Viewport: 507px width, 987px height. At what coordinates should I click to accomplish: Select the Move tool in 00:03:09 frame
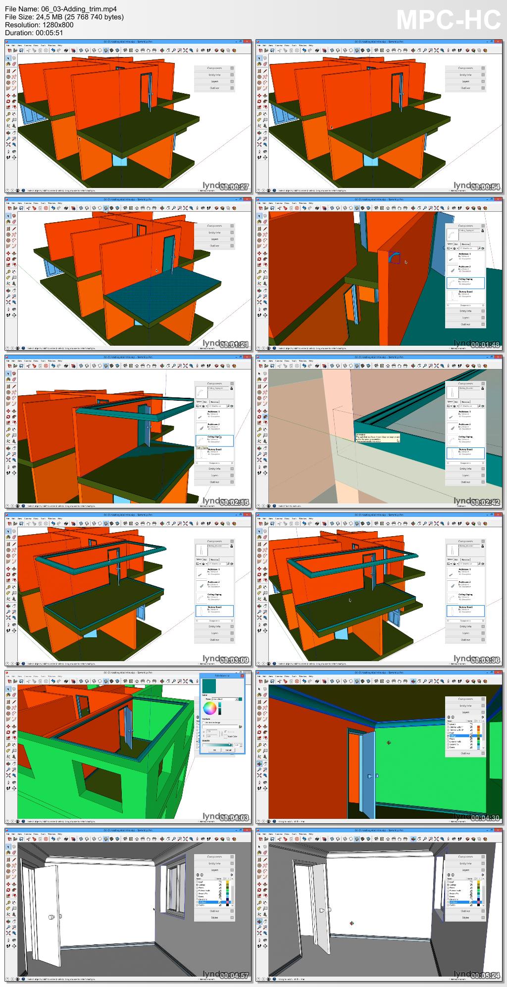point(8,568)
